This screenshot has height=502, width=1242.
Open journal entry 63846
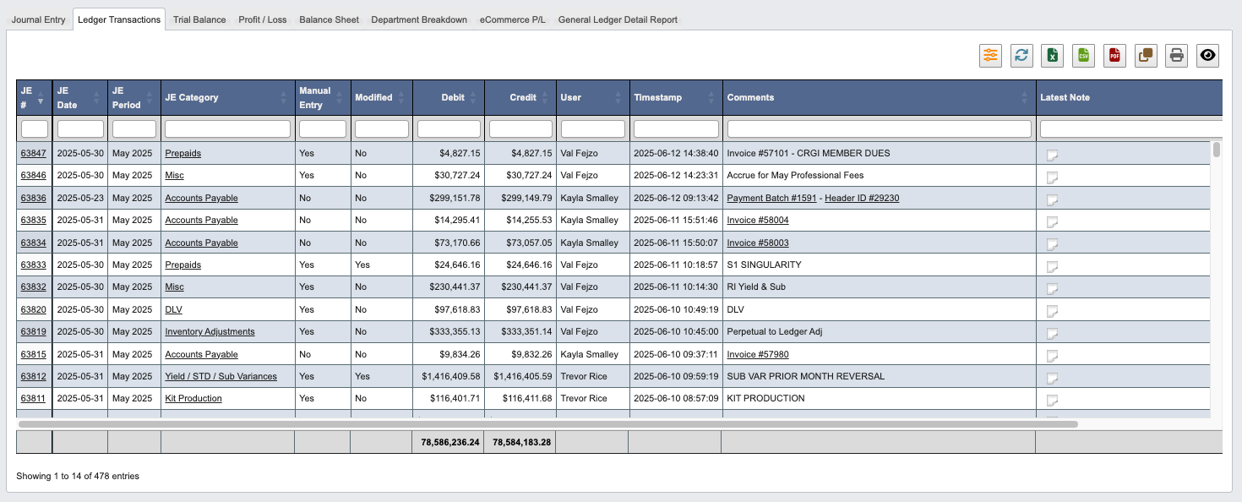[33, 175]
